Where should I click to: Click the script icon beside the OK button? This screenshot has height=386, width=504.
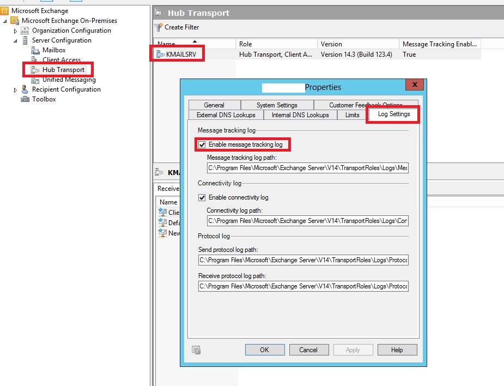click(196, 350)
